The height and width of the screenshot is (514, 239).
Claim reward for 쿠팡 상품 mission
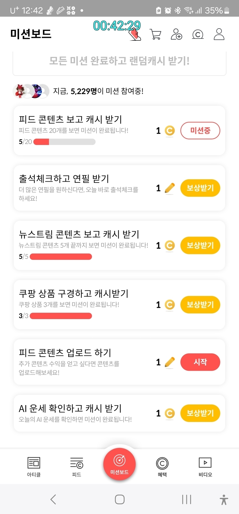(x=200, y=305)
